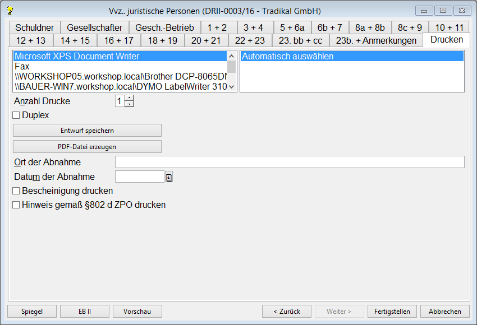Check Bescheinigung drucken option

click(x=16, y=191)
